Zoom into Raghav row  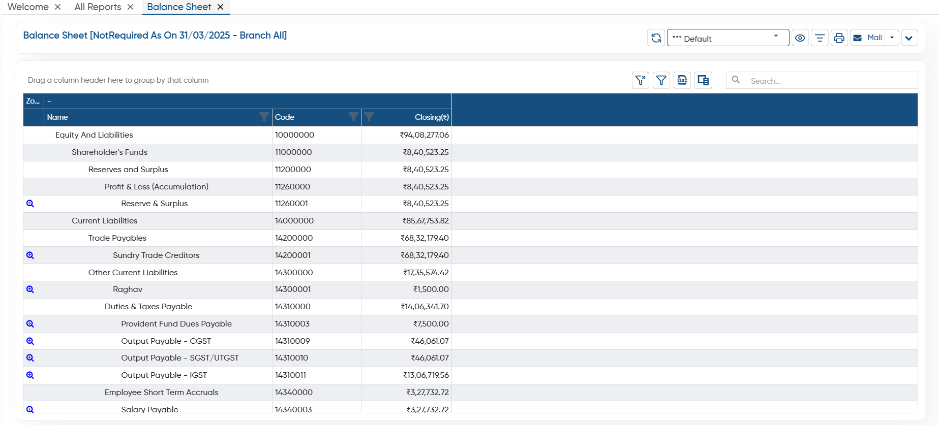click(30, 289)
